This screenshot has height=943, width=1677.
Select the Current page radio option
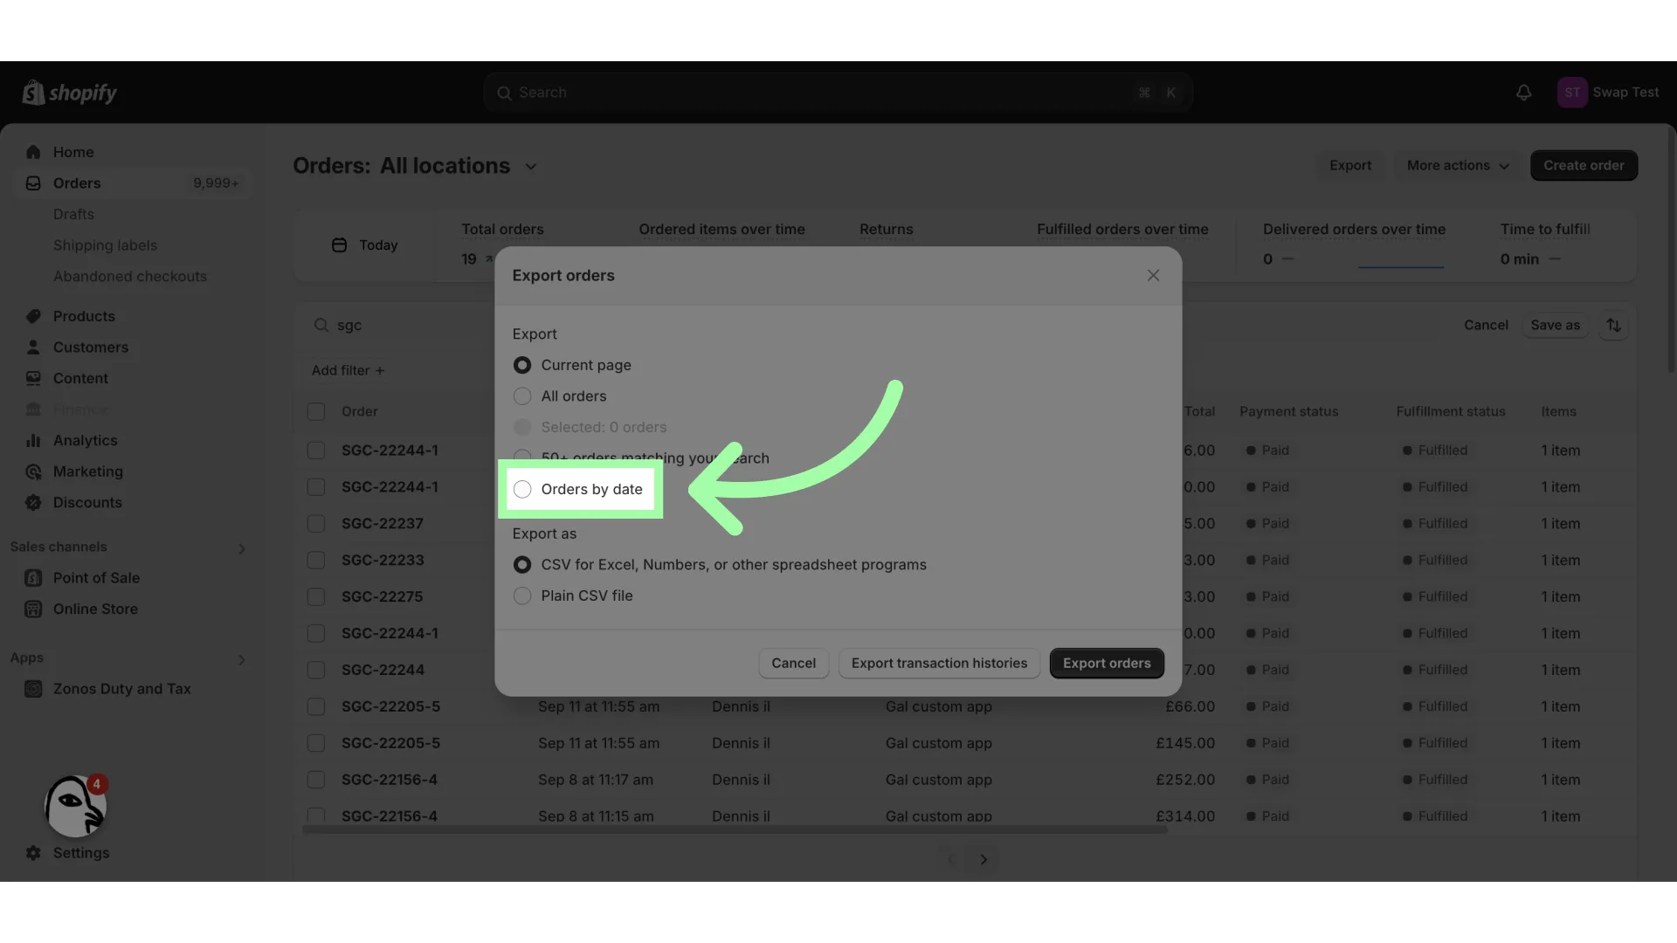click(522, 365)
